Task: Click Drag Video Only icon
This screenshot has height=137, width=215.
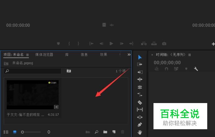Action: tap(104, 25)
